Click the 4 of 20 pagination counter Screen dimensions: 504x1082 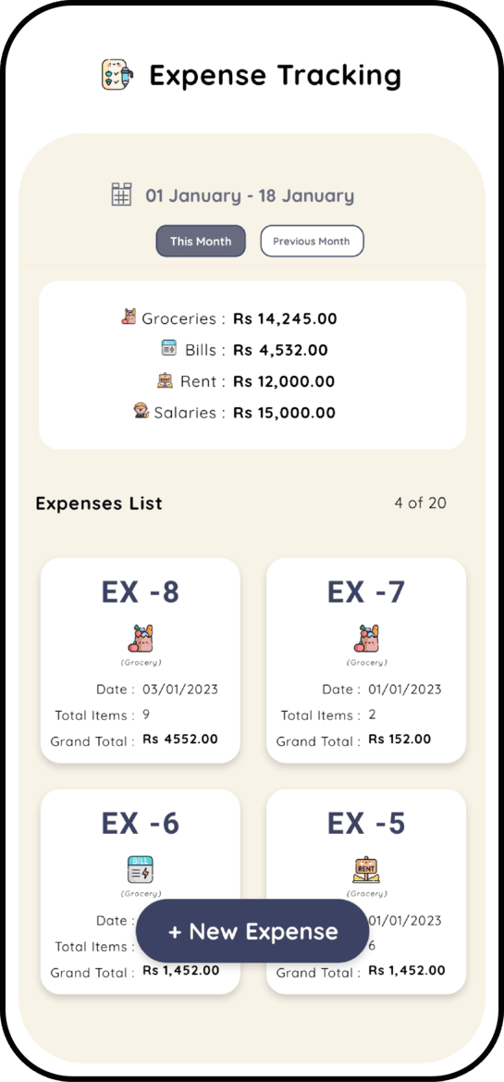420,503
